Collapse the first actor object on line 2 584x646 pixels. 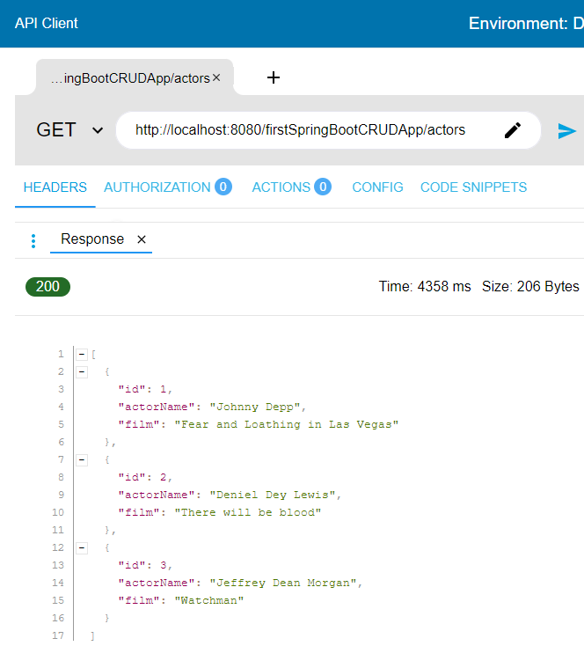pos(82,372)
